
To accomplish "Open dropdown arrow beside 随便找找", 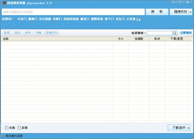I will coord(190,12).
